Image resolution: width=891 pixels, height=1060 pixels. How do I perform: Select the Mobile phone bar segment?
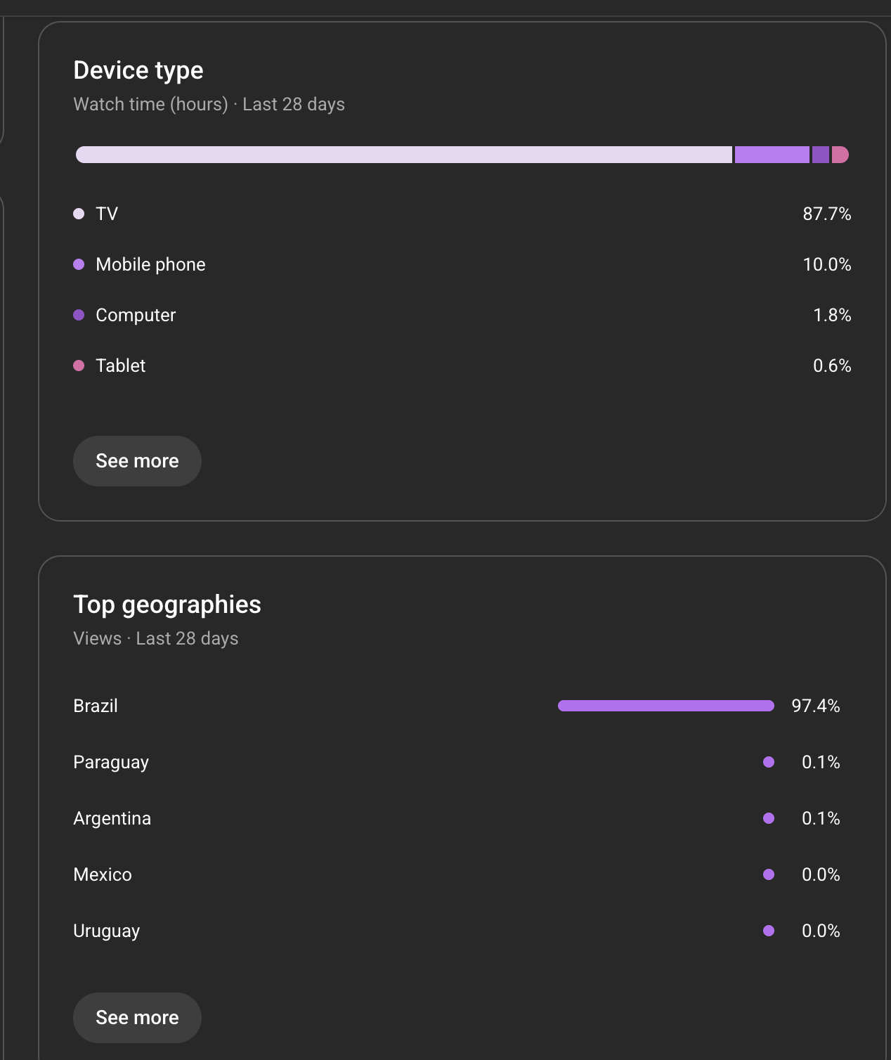point(772,155)
